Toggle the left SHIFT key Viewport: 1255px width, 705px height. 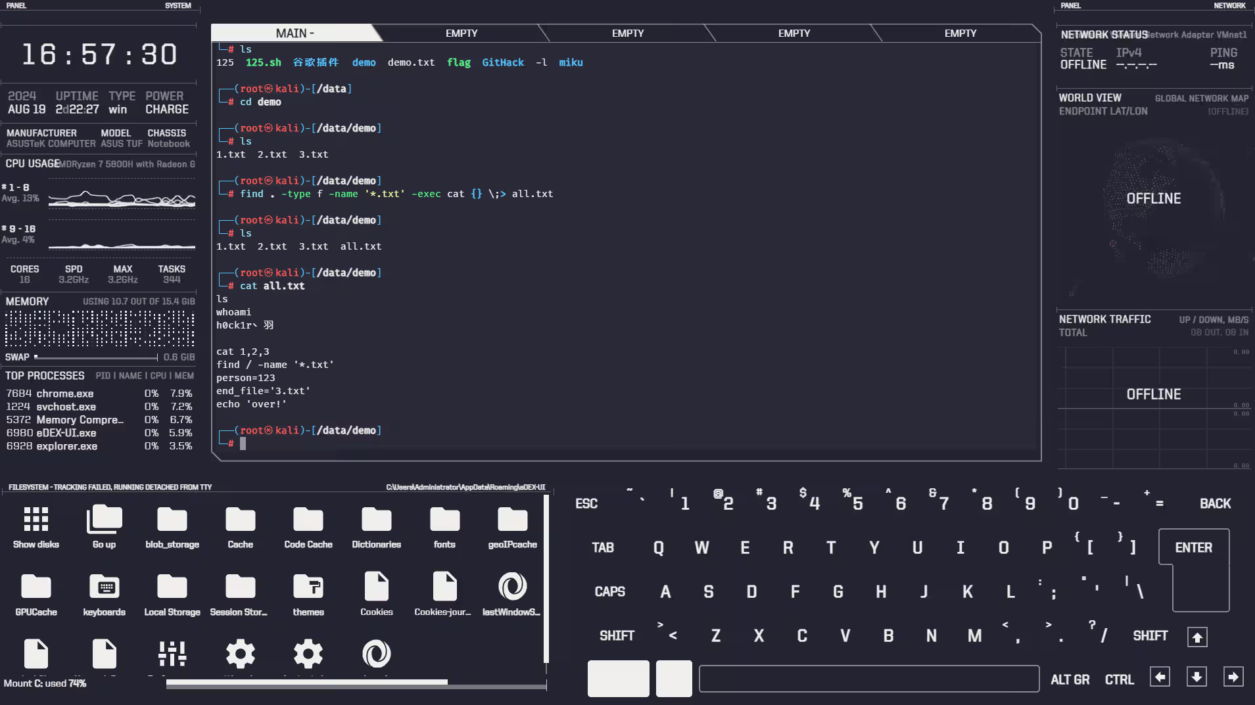click(617, 636)
